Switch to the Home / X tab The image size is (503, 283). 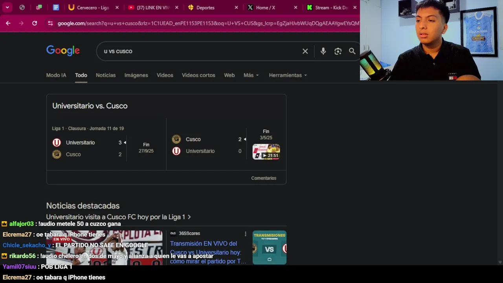(265, 7)
